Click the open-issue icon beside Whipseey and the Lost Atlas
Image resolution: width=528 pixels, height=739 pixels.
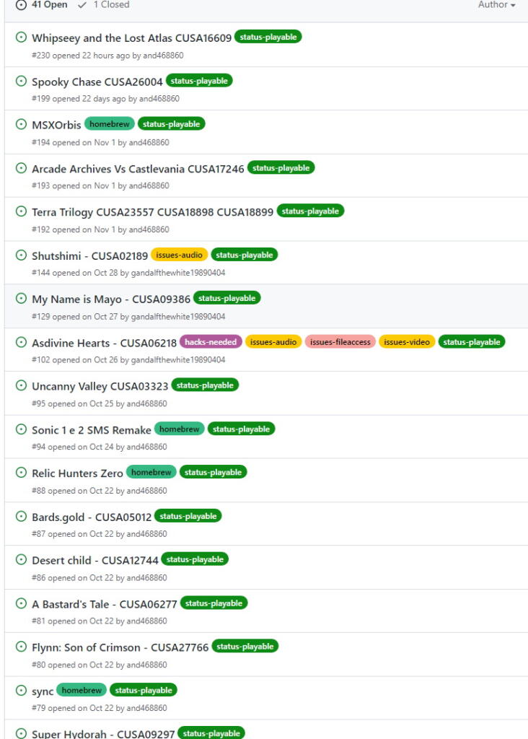tap(21, 38)
